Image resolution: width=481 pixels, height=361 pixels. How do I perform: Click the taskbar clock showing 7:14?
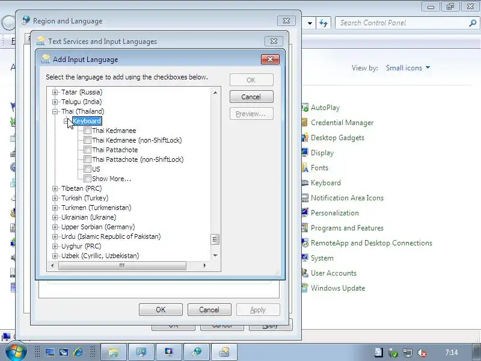(x=452, y=353)
